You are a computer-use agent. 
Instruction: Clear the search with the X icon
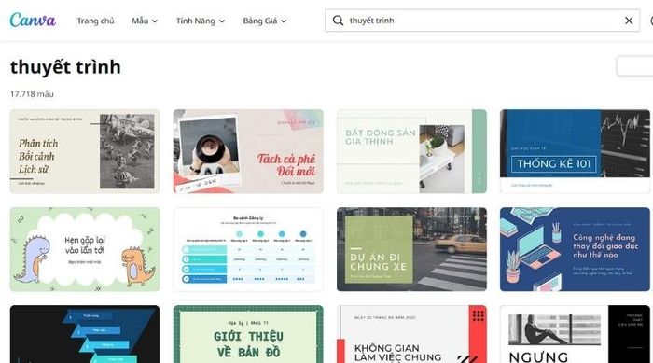point(629,21)
